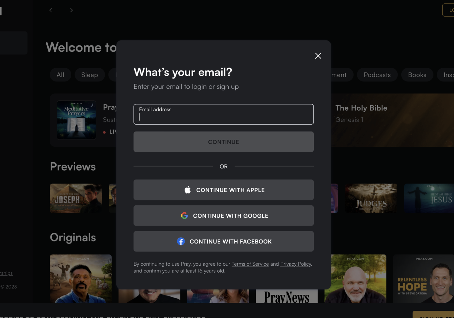Open the Pray News thumbnail
This screenshot has height=318, width=454.
click(x=287, y=296)
